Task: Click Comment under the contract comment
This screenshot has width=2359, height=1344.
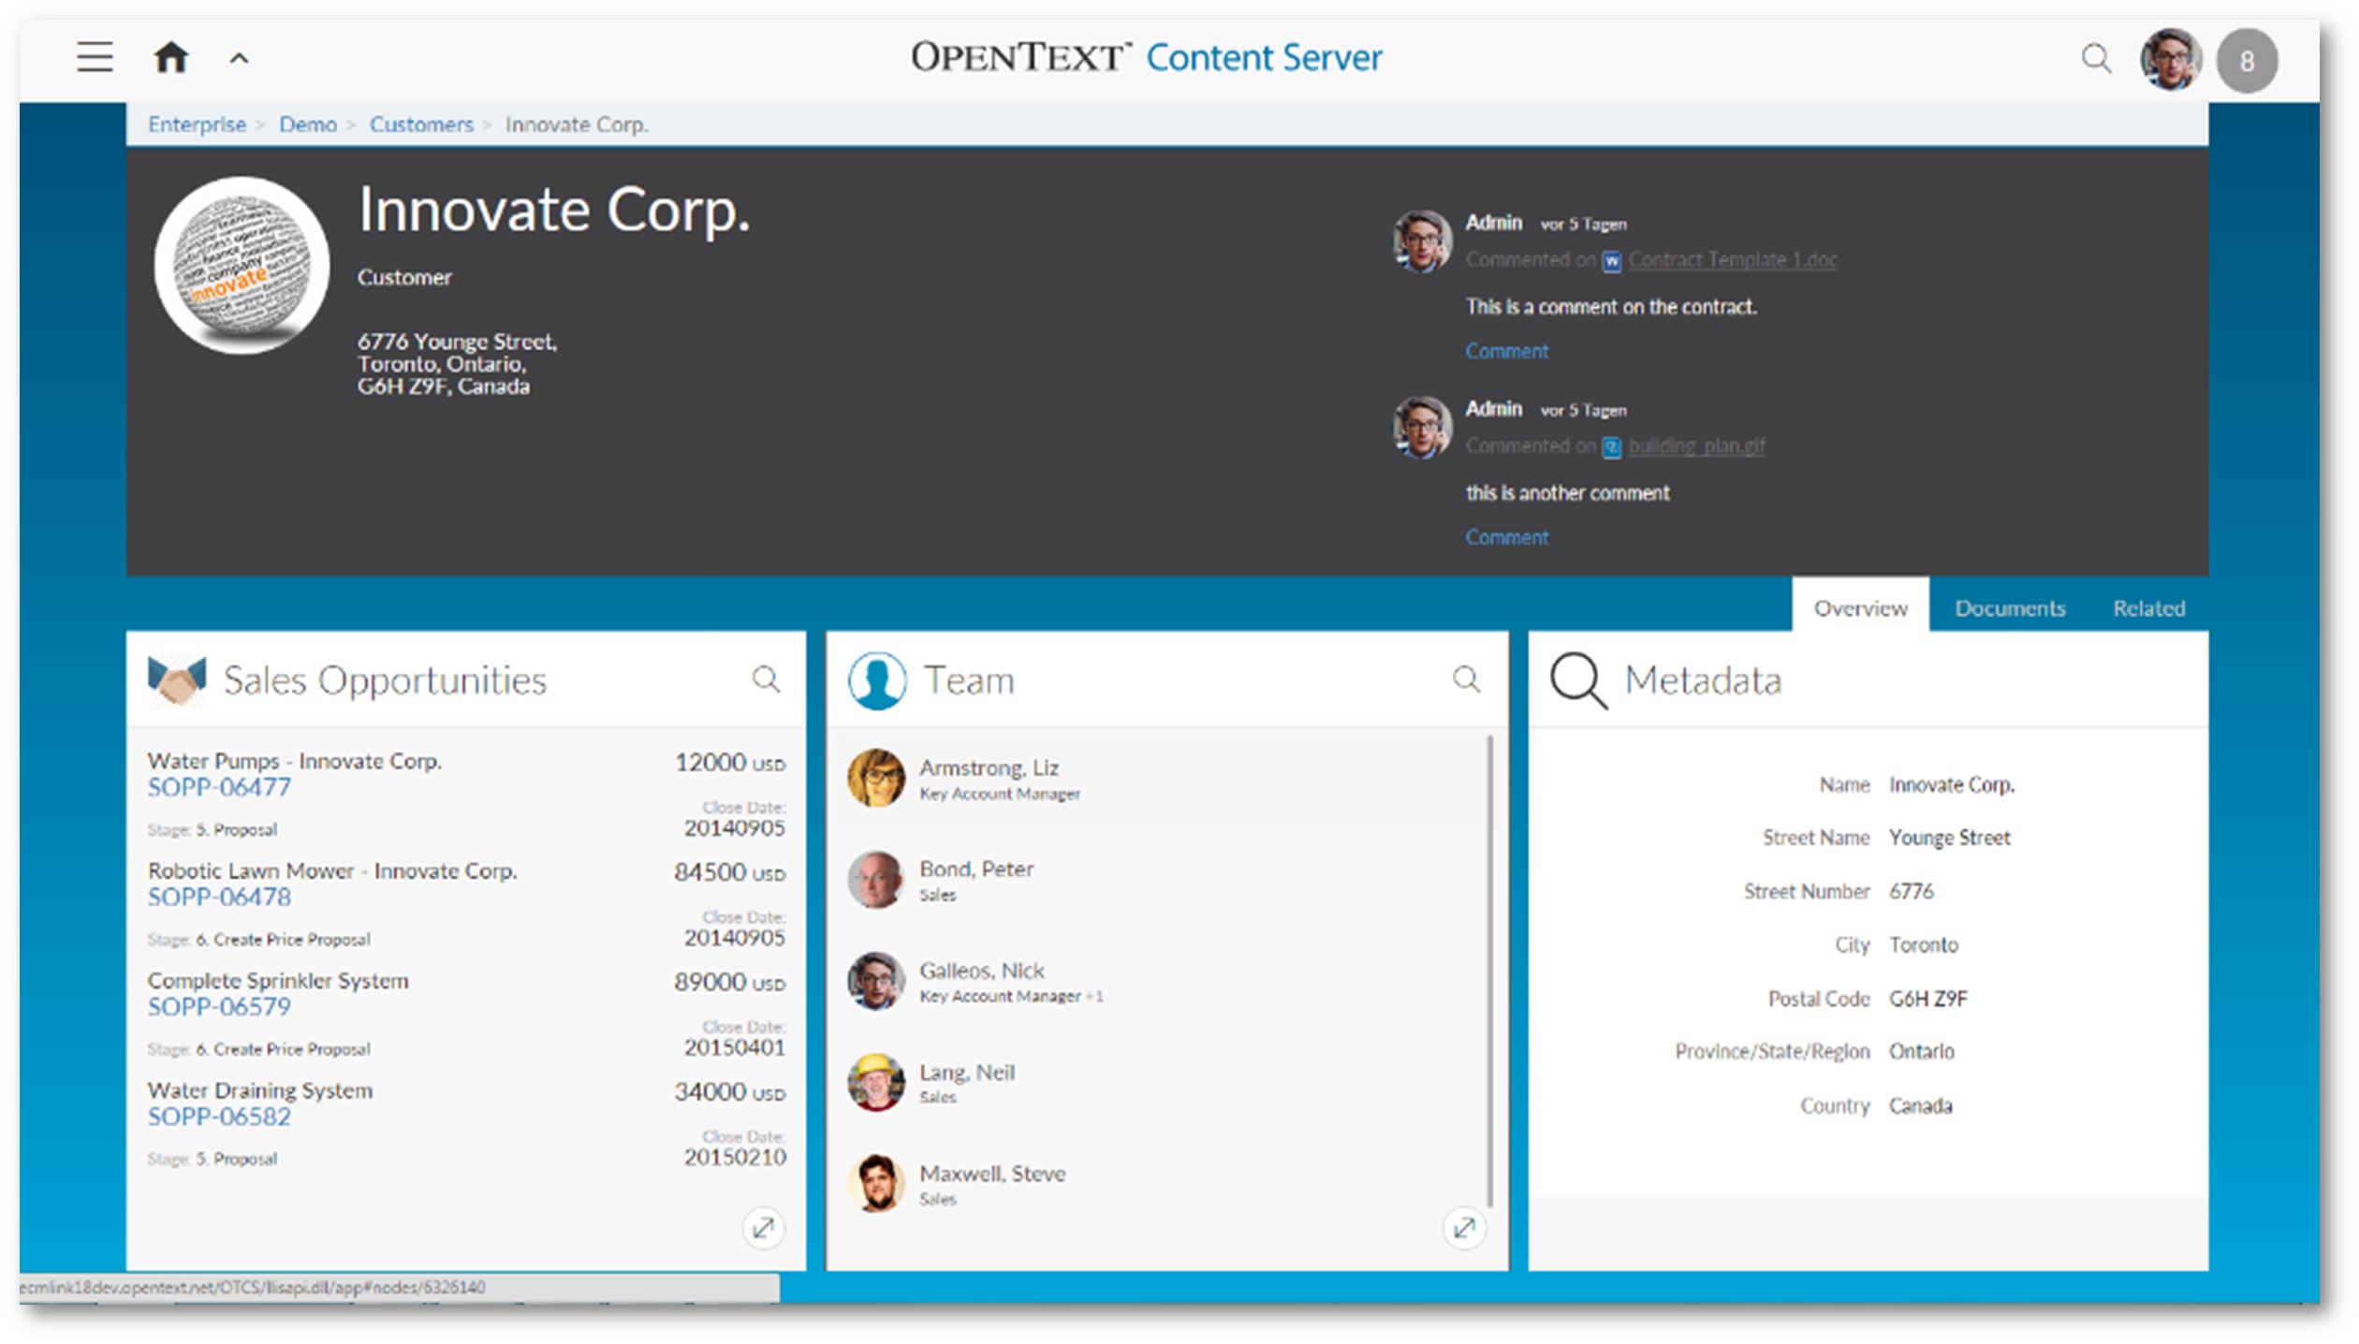Action: pos(1506,351)
